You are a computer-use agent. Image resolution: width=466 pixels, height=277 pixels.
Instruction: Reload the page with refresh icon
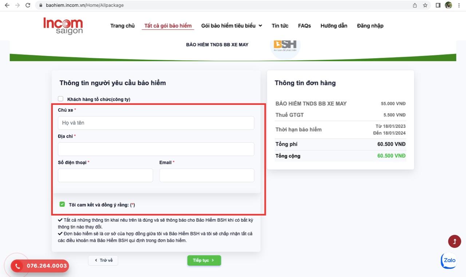(28, 5)
